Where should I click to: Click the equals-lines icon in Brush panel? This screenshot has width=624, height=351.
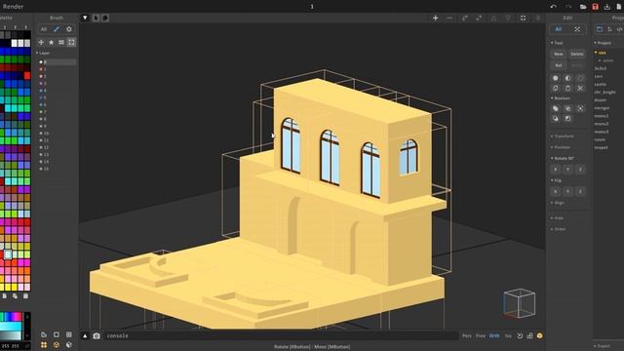click(x=61, y=42)
